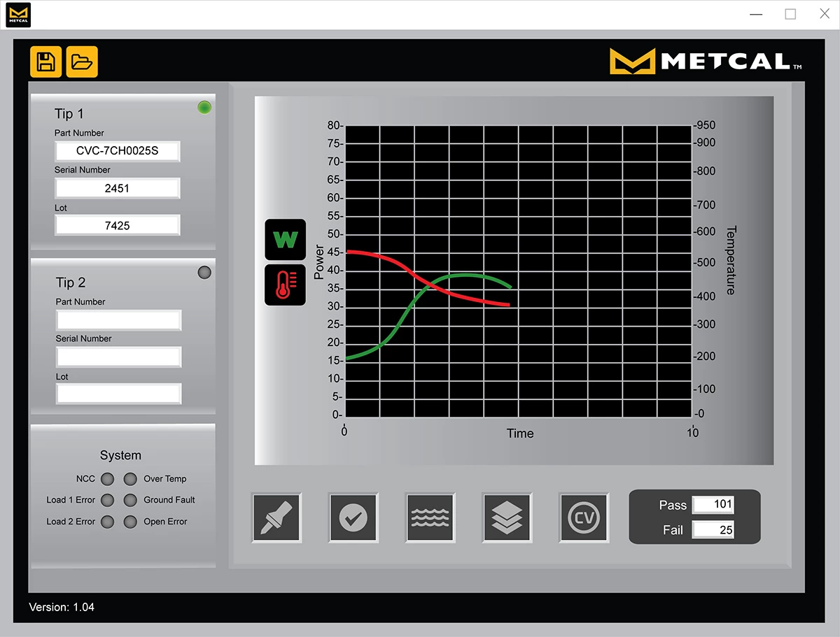Click the pin tool icon
Image resolution: width=840 pixels, height=637 pixels.
[276, 517]
